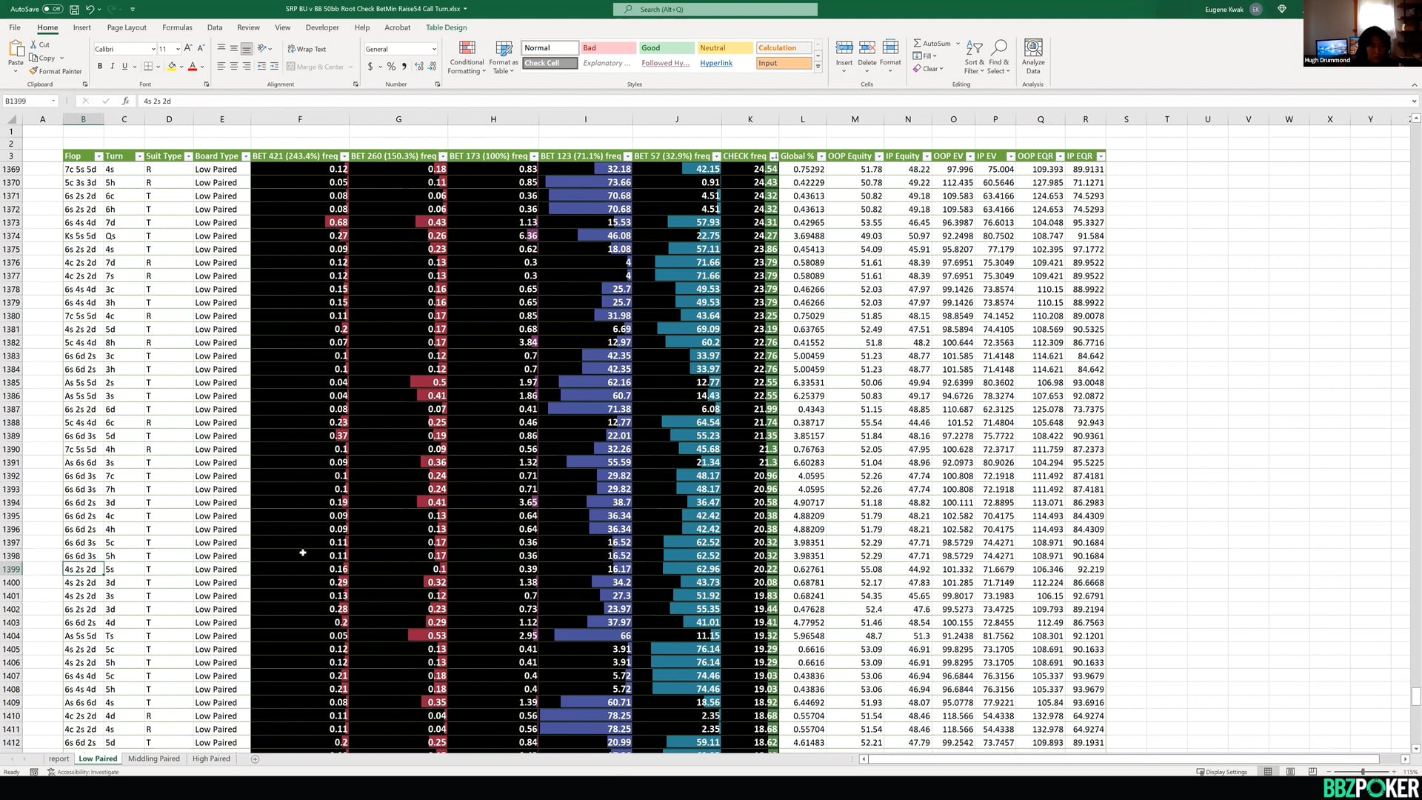Toggle the AutoSave switch
The height and width of the screenshot is (800, 1422).
pos(52,10)
